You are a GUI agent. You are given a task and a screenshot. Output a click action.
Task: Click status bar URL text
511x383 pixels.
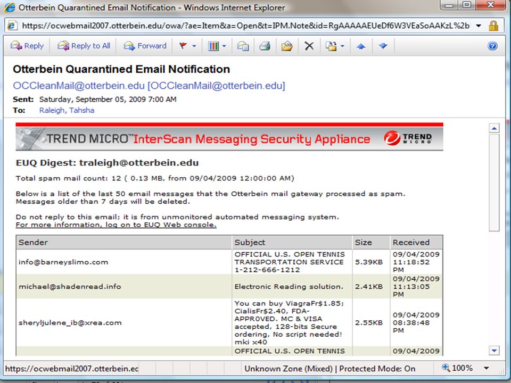[72, 369]
